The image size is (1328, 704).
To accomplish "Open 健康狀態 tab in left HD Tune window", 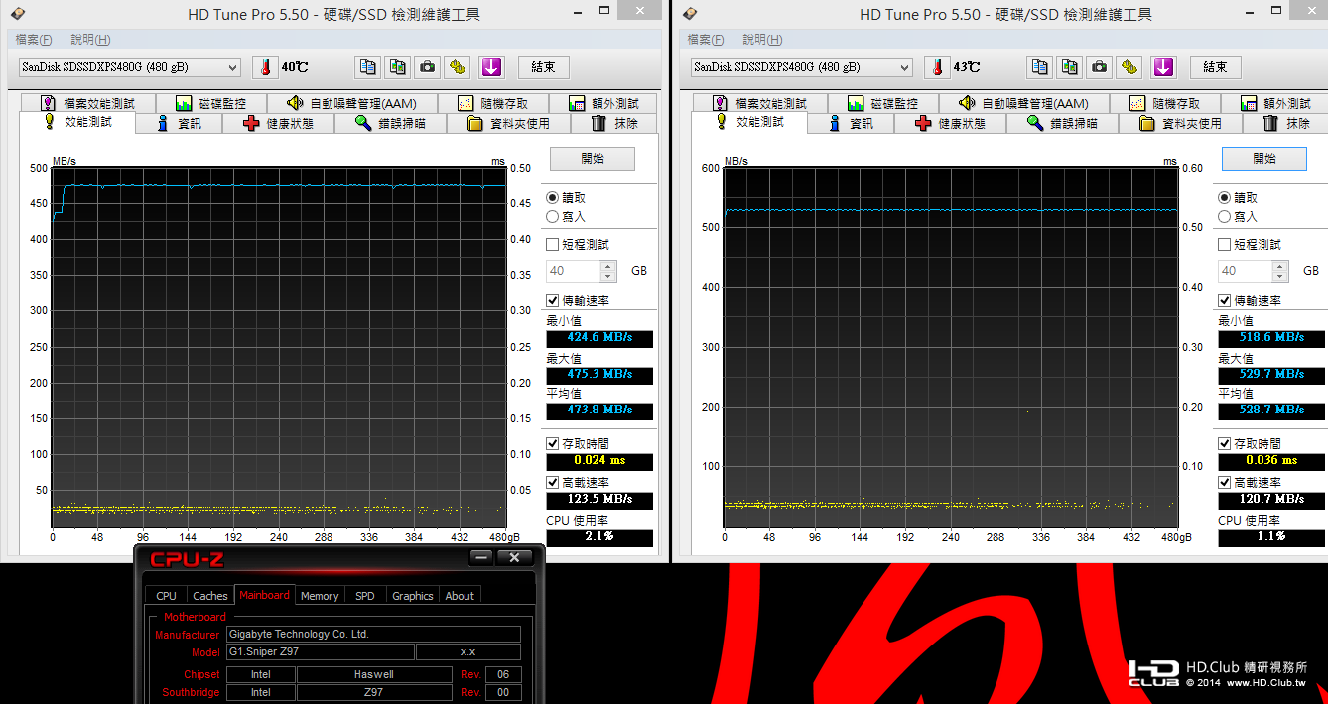I will (x=278, y=124).
